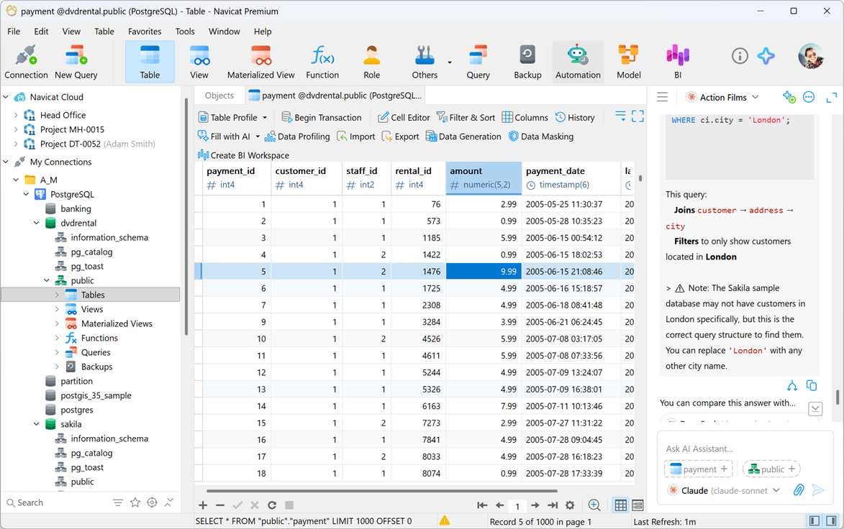The image size is (844, 529).
Task: Collapse the dvdrental database node
Action: click(36, 223)
